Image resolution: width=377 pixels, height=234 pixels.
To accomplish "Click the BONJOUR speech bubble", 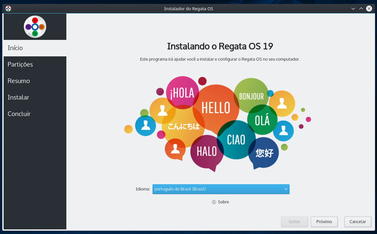I will pyautogui.click(x=252, y=96).
